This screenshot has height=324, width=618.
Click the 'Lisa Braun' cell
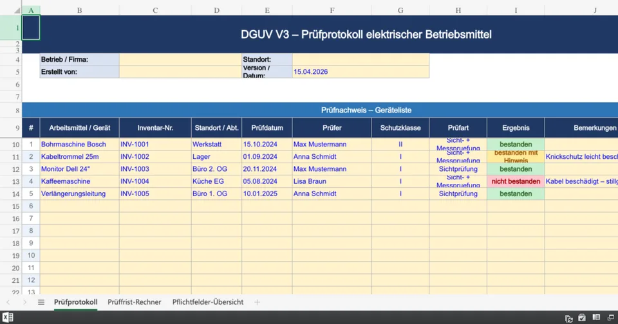332,181
